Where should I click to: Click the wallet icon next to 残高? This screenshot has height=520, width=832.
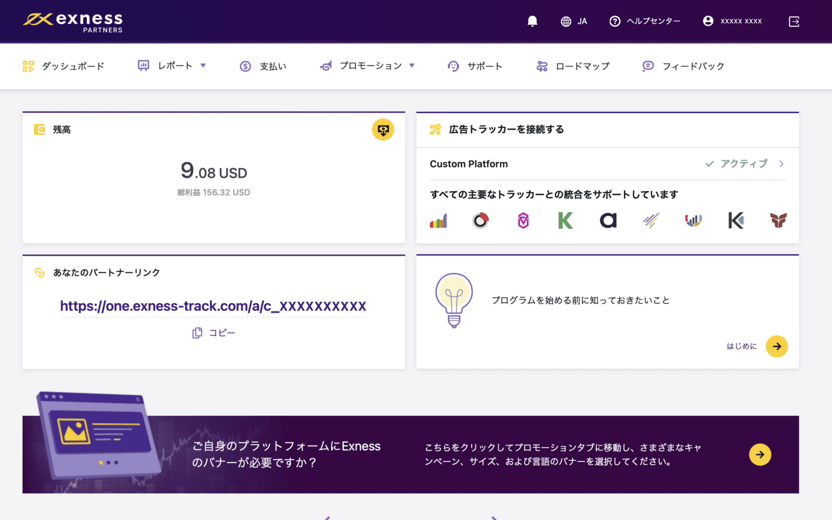tap(40, 129)
